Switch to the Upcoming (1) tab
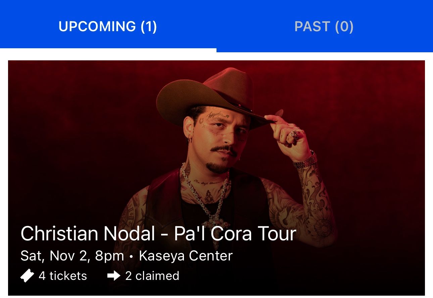Viewport: 433px width, 298px height. (x=108, y=26)
